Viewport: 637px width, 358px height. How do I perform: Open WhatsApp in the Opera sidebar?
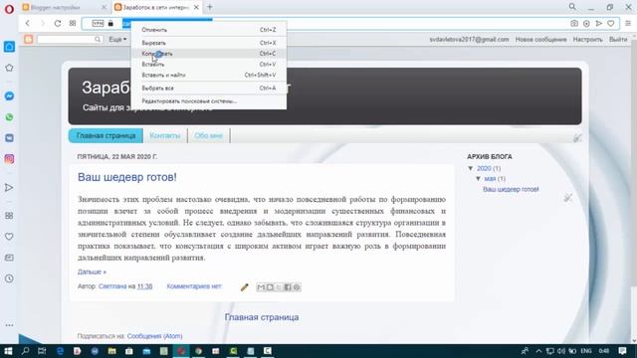(x=9, y=117)
